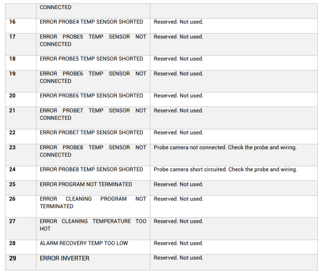Click row number 19
Viewport: 323px width, 271px height.
(12, 74)
